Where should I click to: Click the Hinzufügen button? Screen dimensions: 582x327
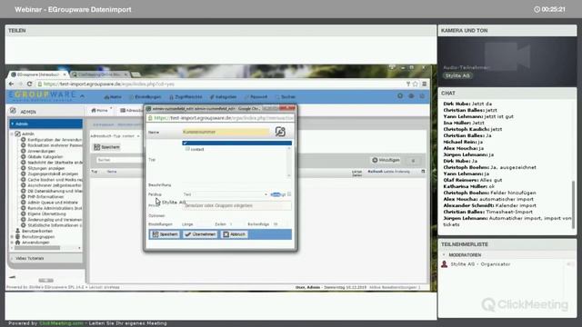tap(386, 160)
